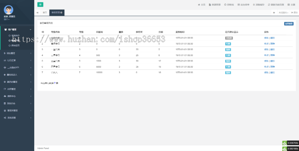
Task: Expand the 插件中心 menu chevron
Action: point(31,96)
